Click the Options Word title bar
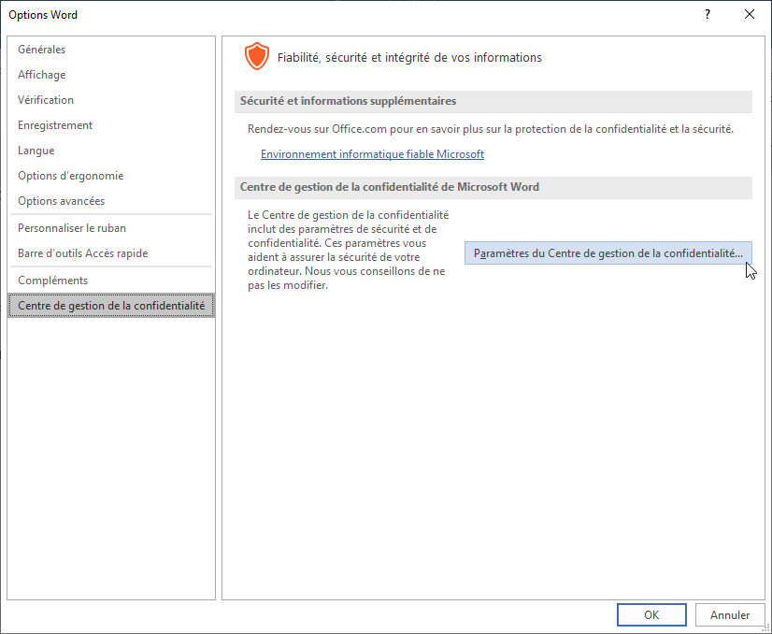Image resolution: width=772 pixels, height=634 pixels. (x=280, y=14)
